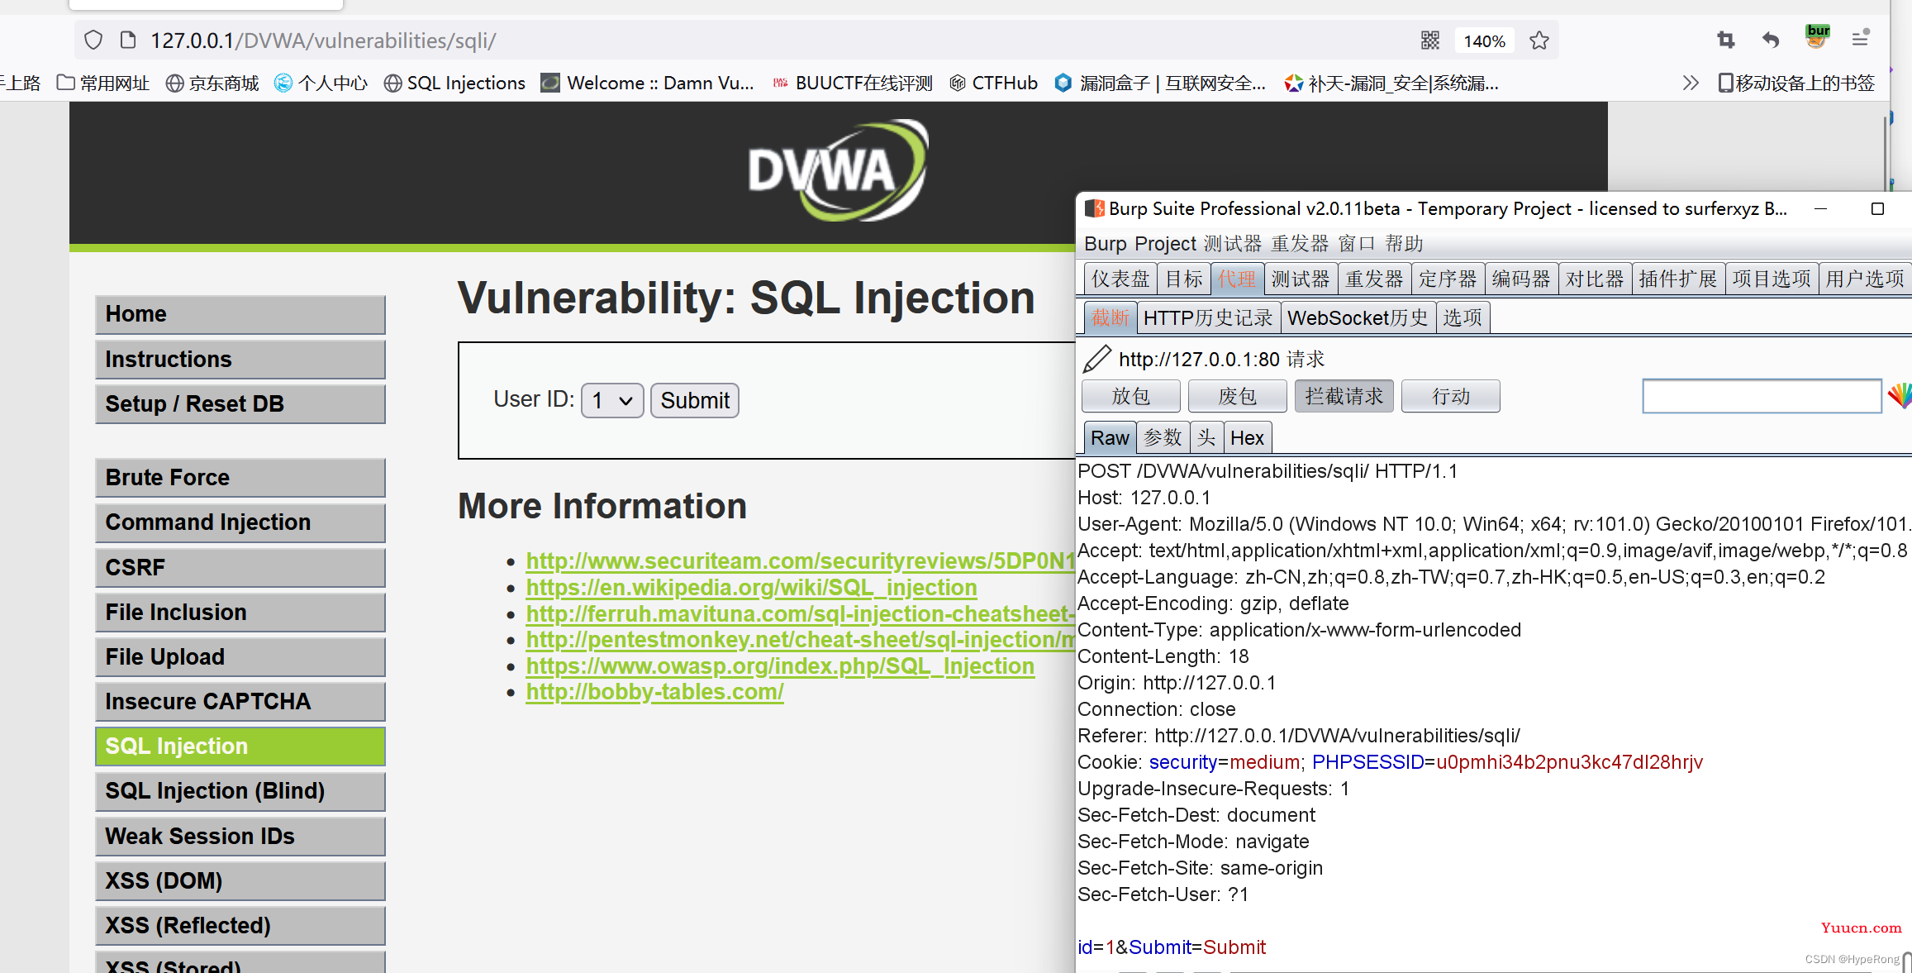Open the 目标 target tab
1912x973 pixels.
[1184, 279]
